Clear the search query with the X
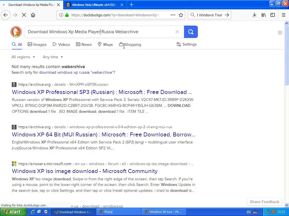This screenshot has width=289, height=216. coord(177,32)
